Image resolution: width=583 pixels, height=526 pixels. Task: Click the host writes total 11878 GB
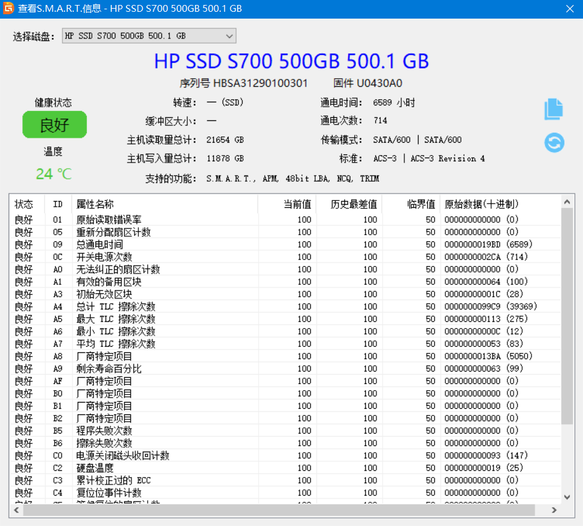pos(225,158)
